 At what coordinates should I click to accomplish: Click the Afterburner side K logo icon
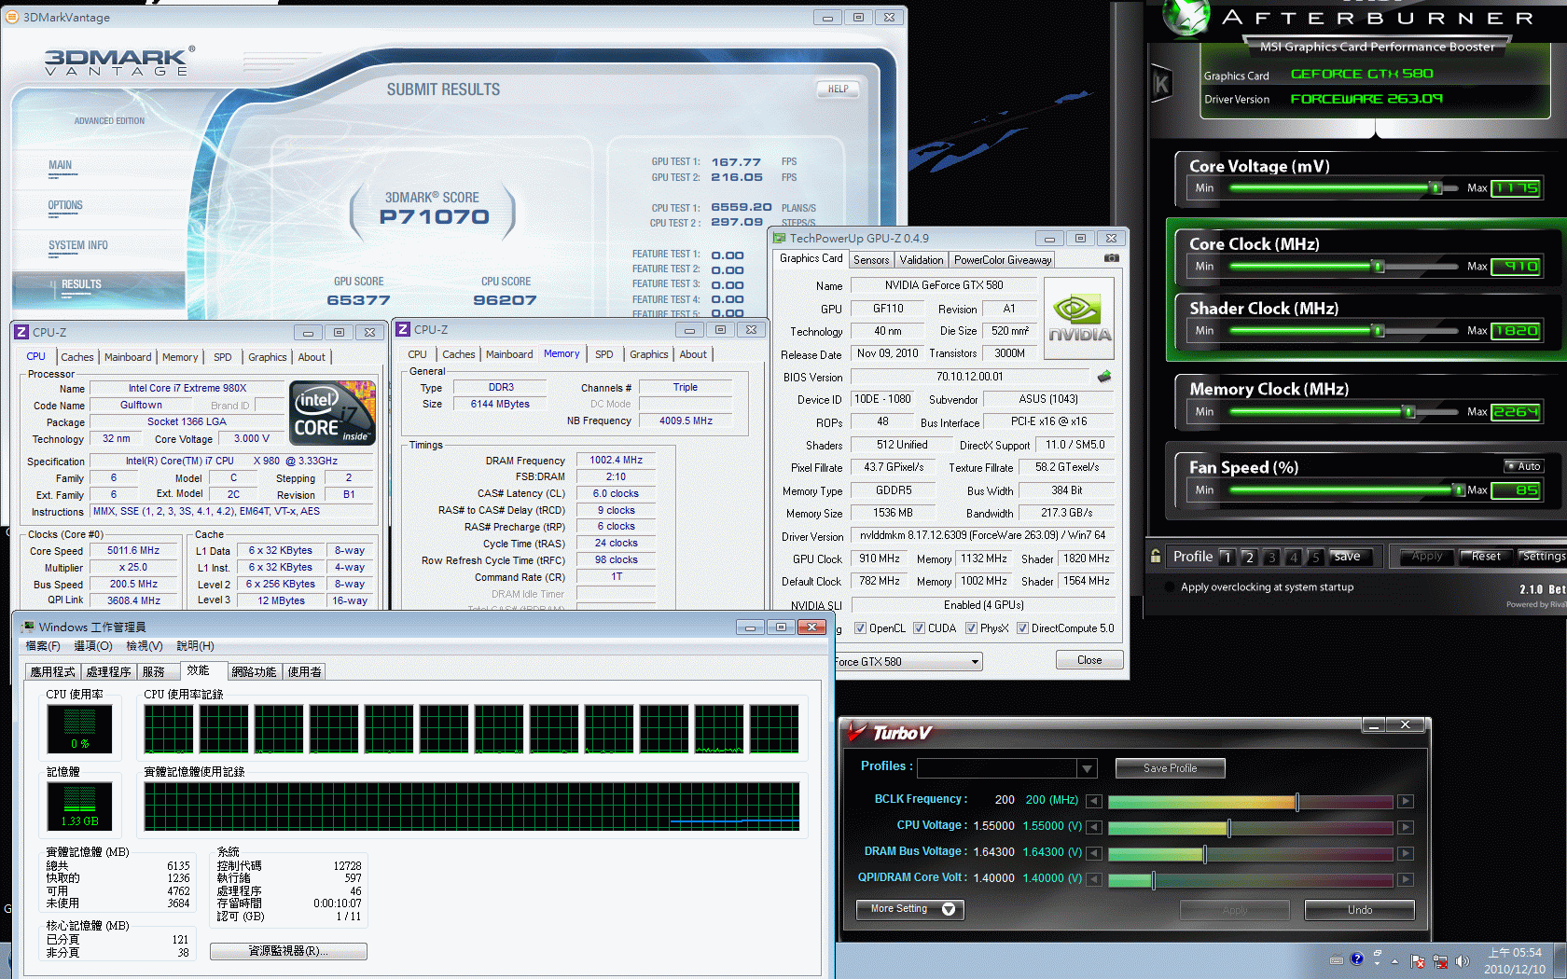(x=1161, y=85)
